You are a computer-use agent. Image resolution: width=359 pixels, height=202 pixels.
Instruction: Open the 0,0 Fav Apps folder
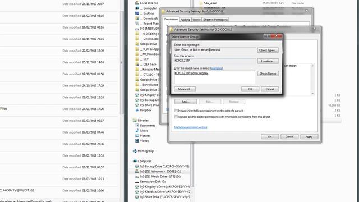tap(147, 49)
